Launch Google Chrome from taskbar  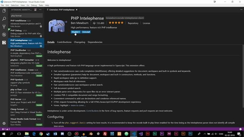[41, 134]
